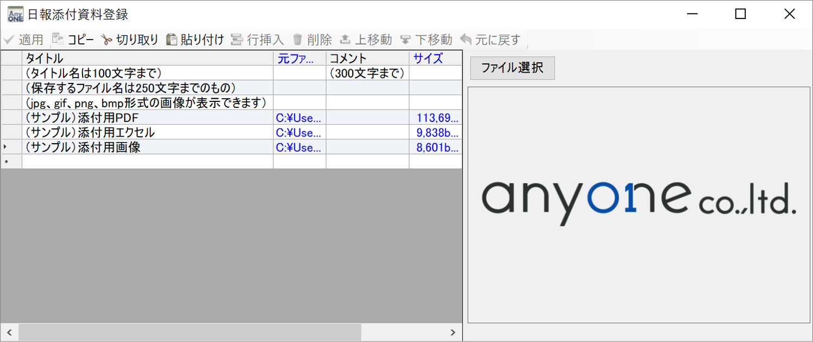813x342 pixels.
Task: Open file path link for 添付用エクセル row
Action: [298, 133]
